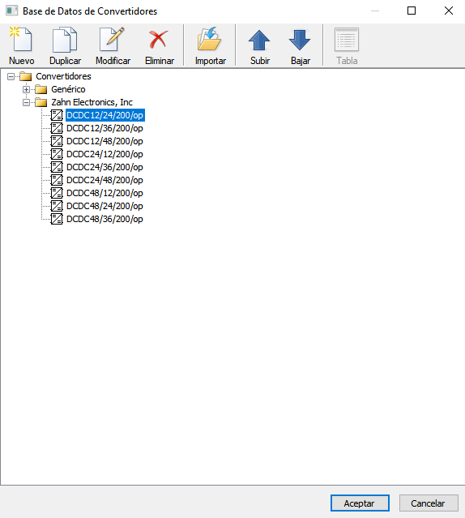
Task: Confirm with the Aceptar button
Action: tap(360, 503)
